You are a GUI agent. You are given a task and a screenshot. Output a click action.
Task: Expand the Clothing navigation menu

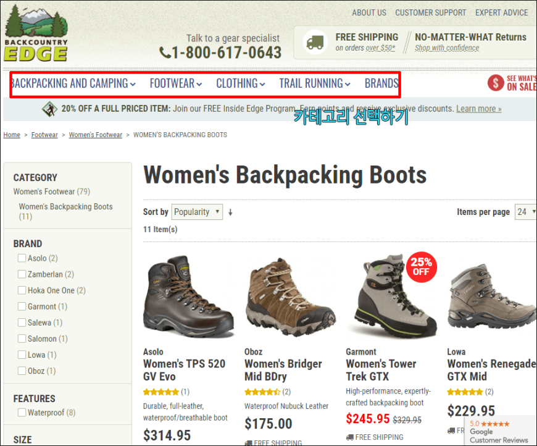click(x=241, y=83)
